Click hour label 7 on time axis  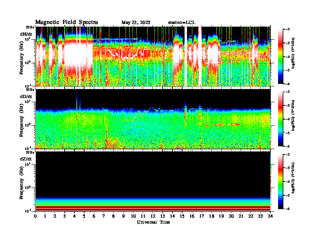[104, 216]
